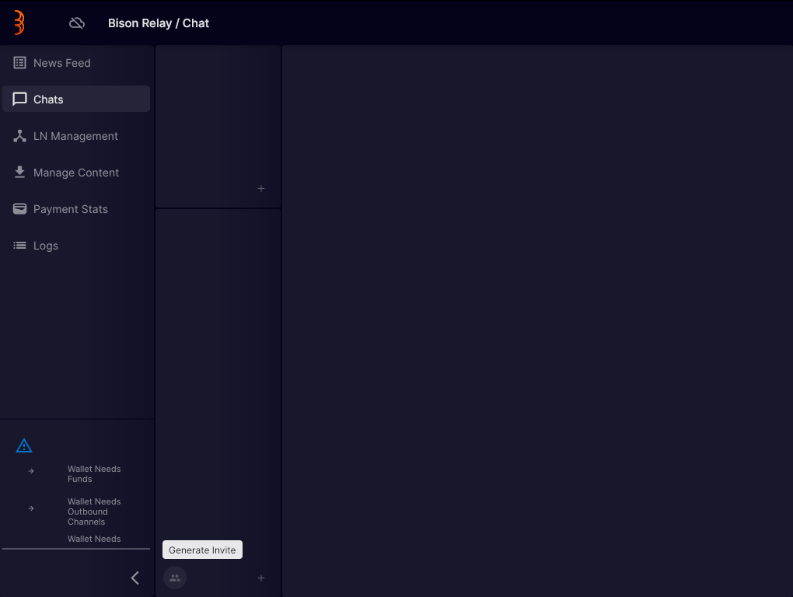This screenshot has height=597, width=793.
Task: Click the Chats speech bubble icon
Action: tap(19, 99)
